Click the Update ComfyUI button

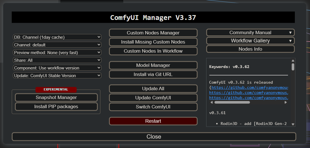click(x=153, y=98)
